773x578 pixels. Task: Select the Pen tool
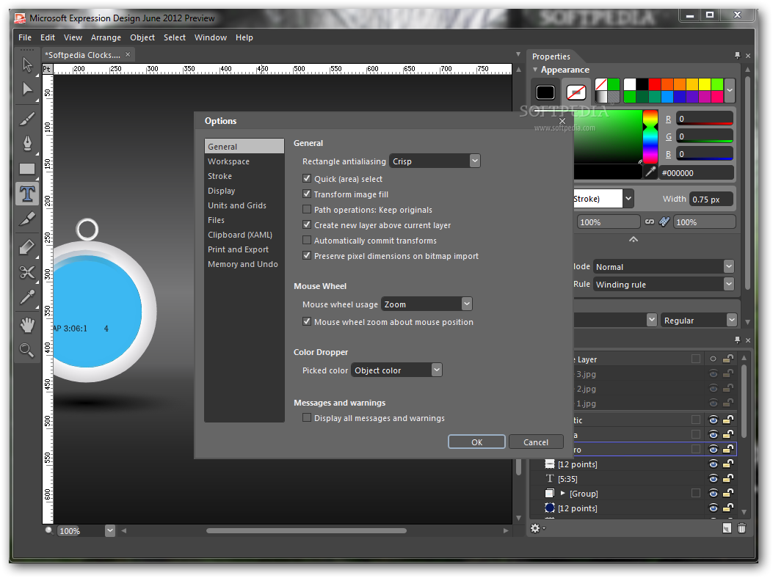click(27, 143)
